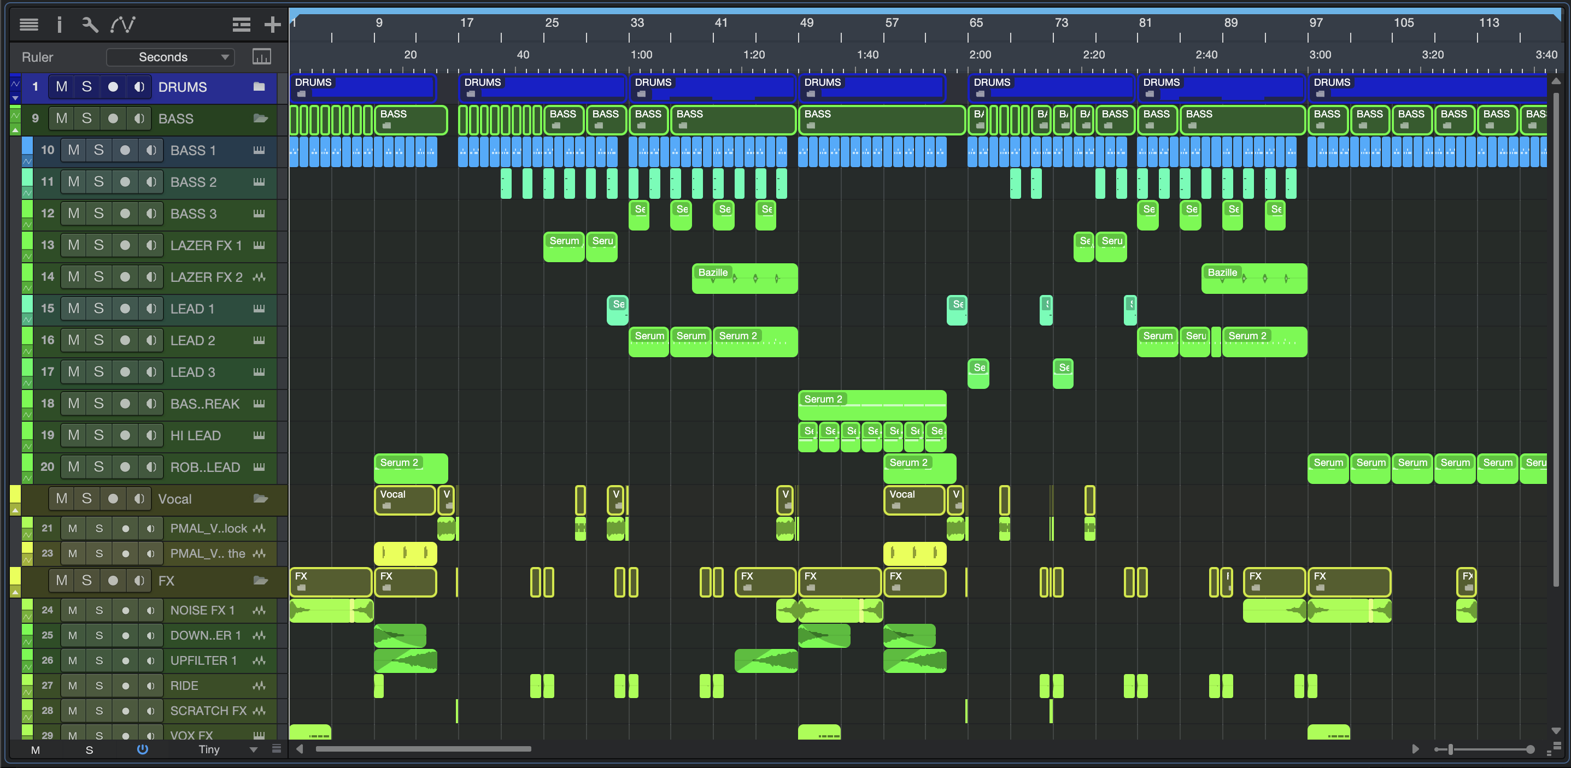Screen dimensions: 1571x768
Task: Click the FX folder track icon
Action: 260,580
